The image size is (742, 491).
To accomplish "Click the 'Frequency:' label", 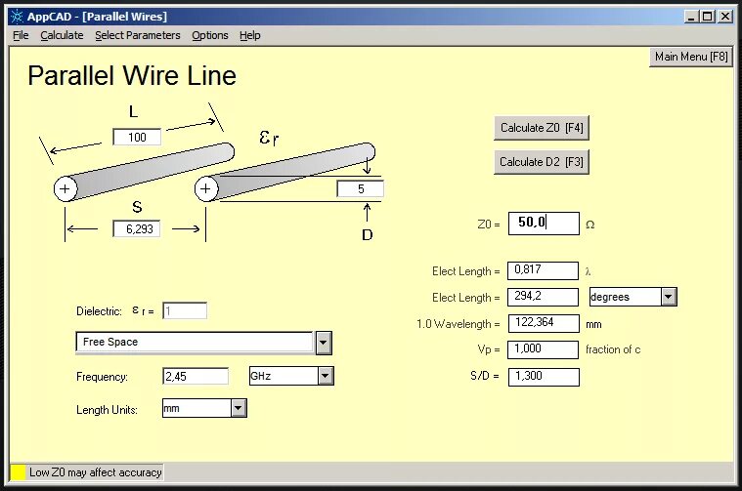I will 102,377.
